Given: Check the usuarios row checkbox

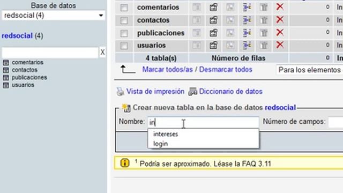Looking at the screenshot, I should (x=124, y=46).
